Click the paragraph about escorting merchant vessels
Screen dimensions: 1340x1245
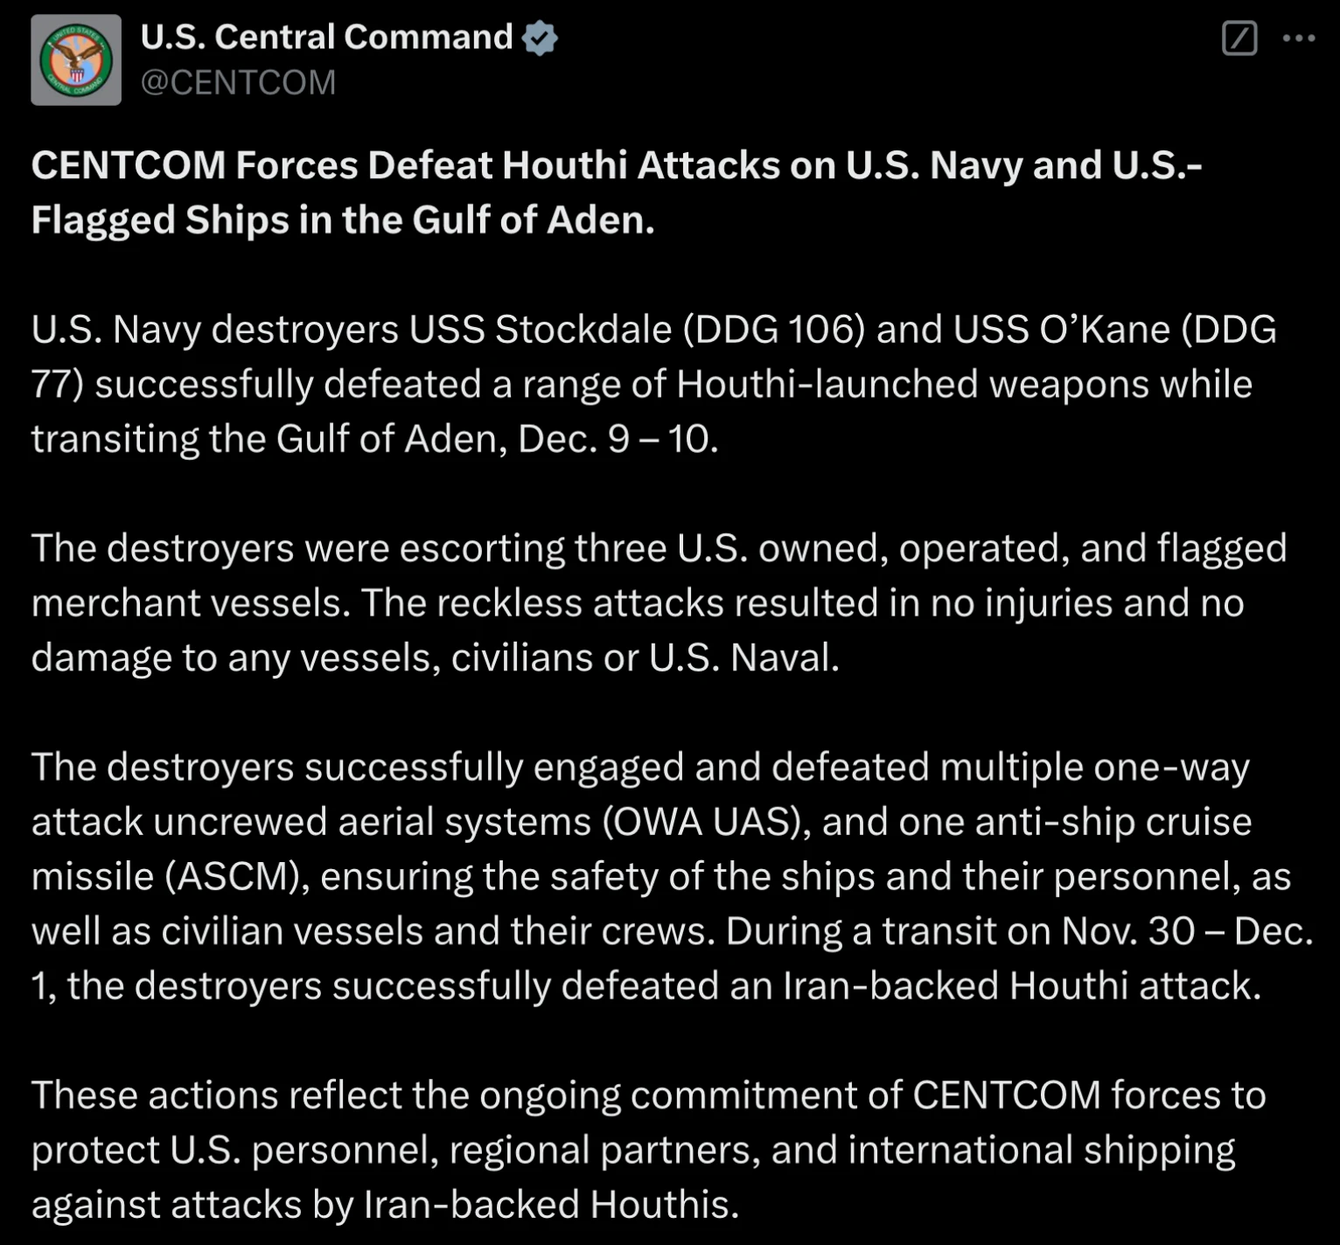(x=659, y=602)
